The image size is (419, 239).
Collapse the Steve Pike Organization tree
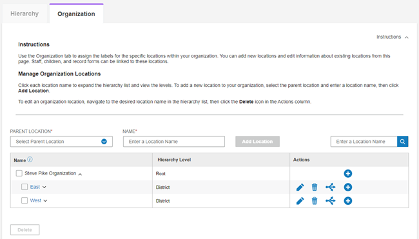[80, 174]
